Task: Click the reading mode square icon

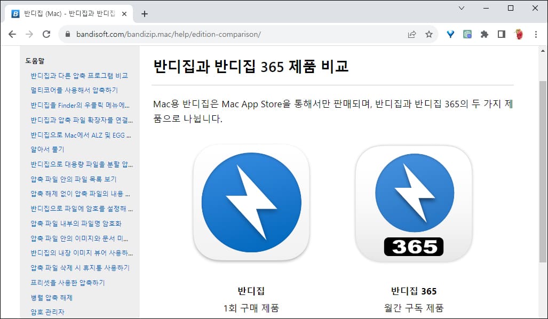Action: coord(502,34)
